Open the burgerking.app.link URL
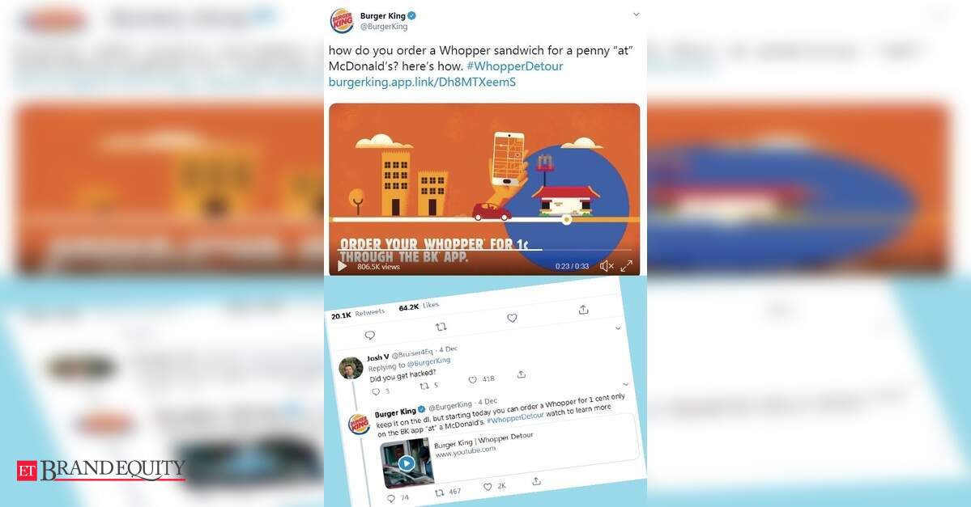971x507 pixels. click(x=422, y=82)
